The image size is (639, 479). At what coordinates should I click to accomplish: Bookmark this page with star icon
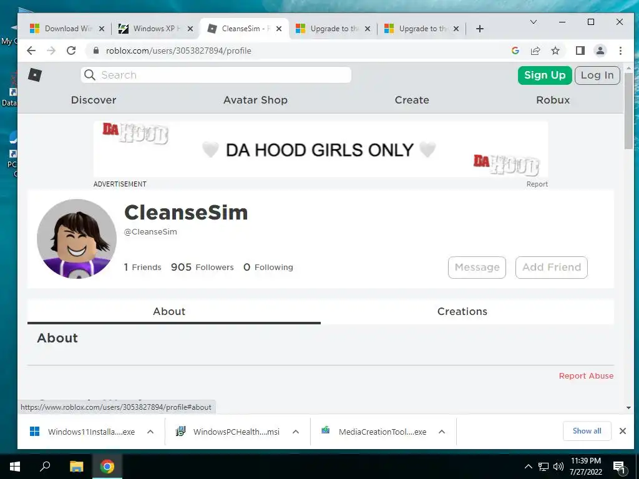point(555,51)
